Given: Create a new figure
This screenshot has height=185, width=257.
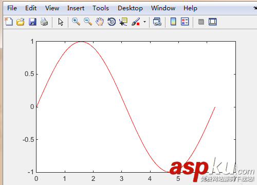Looking at the screenshot, I should [x=9, y=22].
